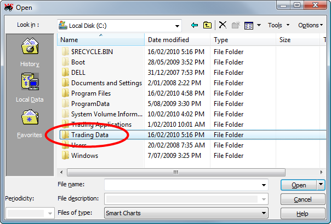Select the Program Files folder
Viewport: 331px width, 224px height.
[x=91, y=93]
